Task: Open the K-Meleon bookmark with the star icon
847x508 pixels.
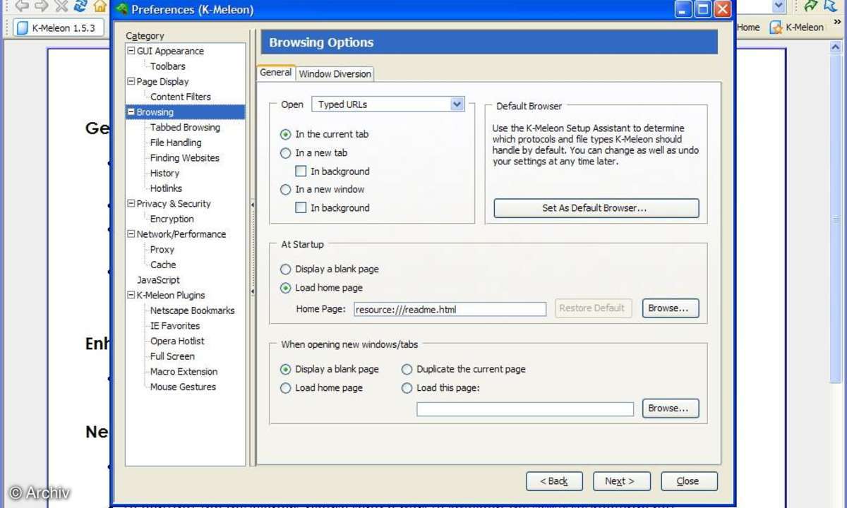Action: point(797,28)
